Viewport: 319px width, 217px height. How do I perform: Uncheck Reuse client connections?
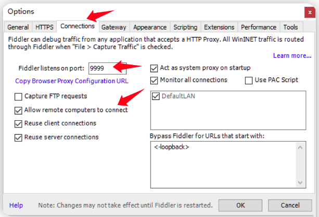pos(18,124)
